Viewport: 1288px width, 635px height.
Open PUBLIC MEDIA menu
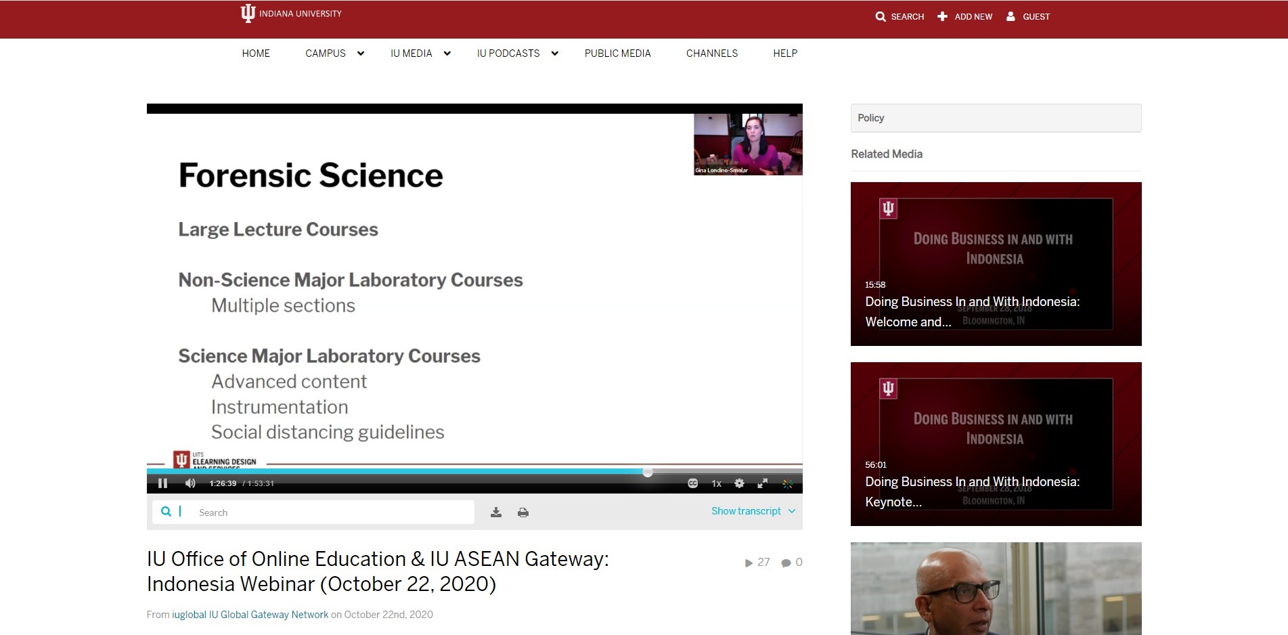tap(617, 53)
